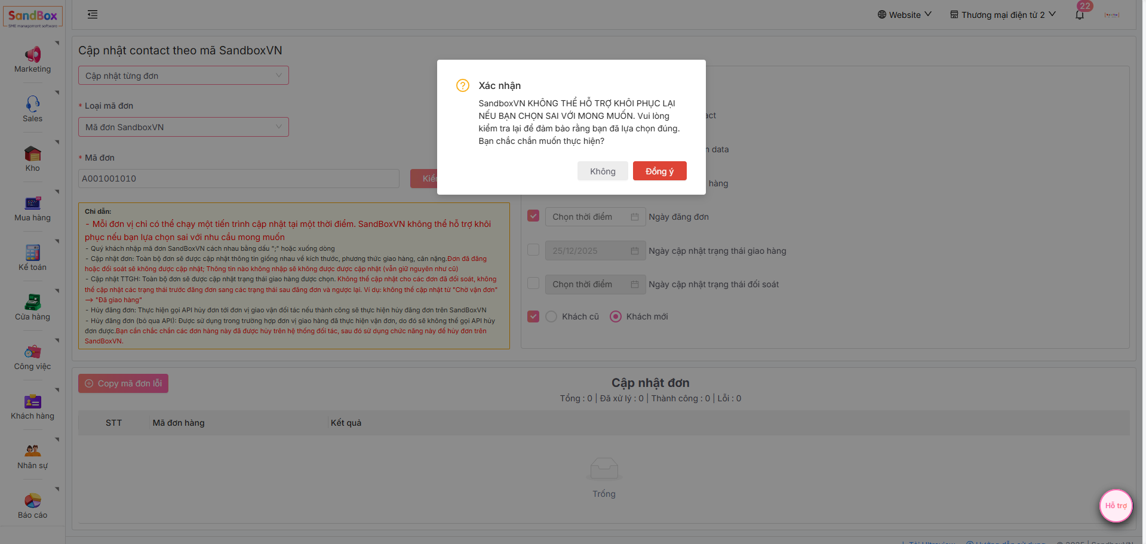Open the Website menu in header
Image resolution: width=1146 pixels, height=544 pixels.
904,15
